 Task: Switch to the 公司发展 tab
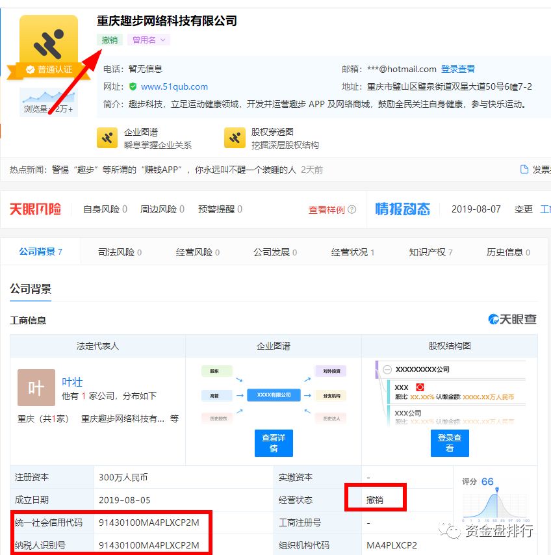coord(275,252)
